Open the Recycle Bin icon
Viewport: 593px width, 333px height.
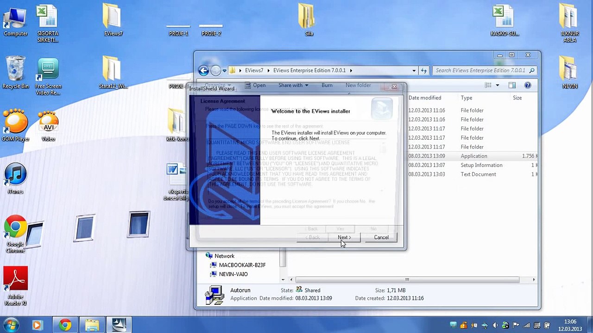point(15,73)
